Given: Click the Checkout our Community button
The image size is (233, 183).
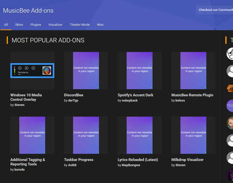Looking at the screenshot, I should coord(215,10).
